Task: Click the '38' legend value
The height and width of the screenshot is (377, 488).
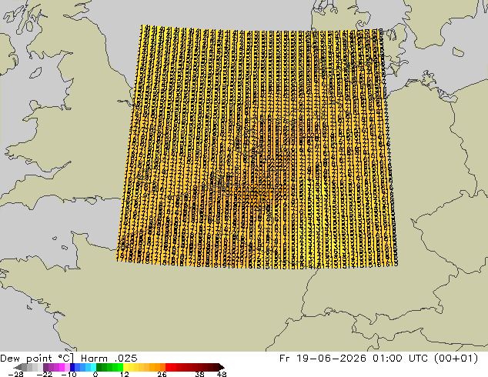Action: [200, 374]
